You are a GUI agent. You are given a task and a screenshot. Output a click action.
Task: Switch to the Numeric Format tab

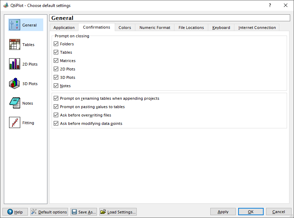coord(155,28)
